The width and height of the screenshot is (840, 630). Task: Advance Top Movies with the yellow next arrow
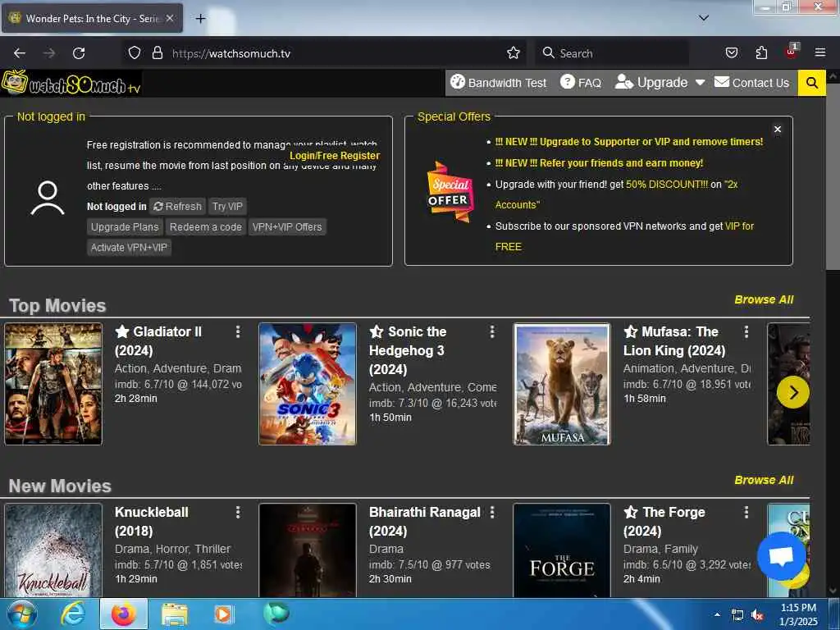[793, 392]
